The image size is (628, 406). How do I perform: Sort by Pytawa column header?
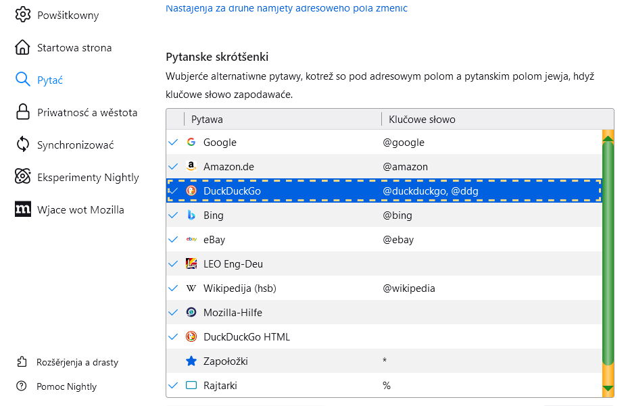pos(283,120)
